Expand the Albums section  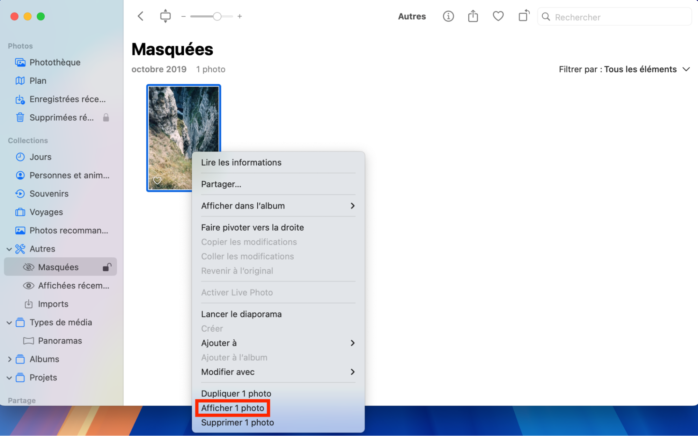[9, 359]
